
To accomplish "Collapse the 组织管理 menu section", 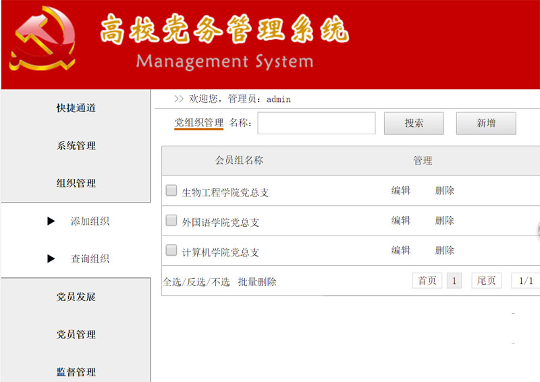I will 76,184.
